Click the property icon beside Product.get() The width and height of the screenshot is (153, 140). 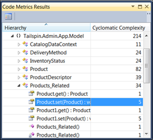(x=31, y=94)
